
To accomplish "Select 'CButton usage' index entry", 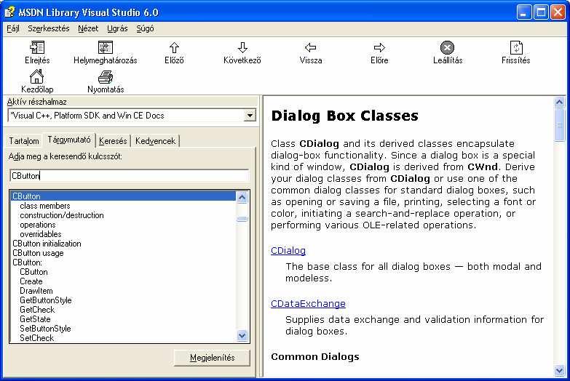I will (38, 253).
